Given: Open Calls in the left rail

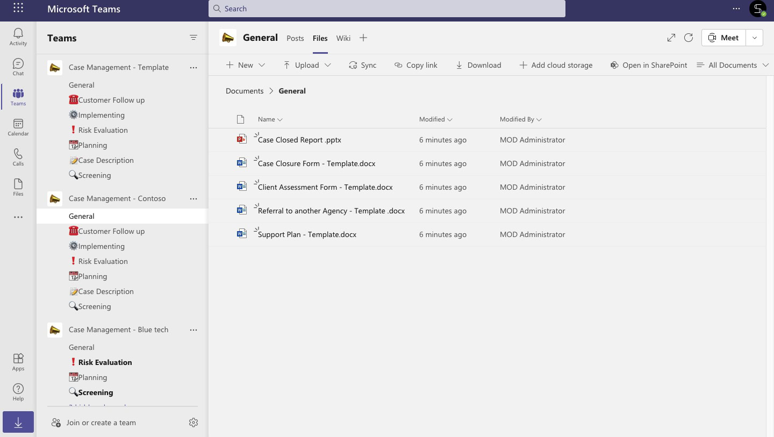Looking at the screenshot, I should click(18, 157).
